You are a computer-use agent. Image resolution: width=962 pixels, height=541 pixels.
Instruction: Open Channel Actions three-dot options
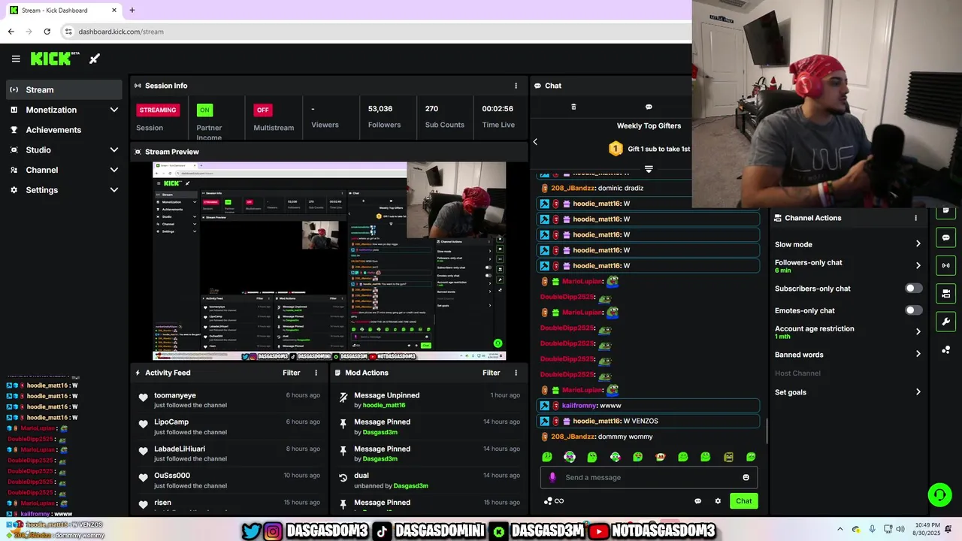(915, 218)
